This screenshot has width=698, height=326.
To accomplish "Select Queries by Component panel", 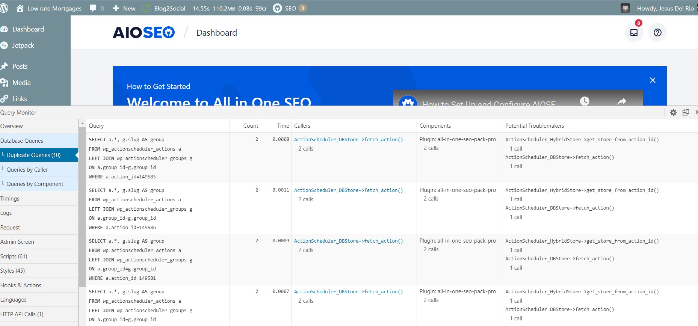I will pyautogui.click(x=39, y=184).
